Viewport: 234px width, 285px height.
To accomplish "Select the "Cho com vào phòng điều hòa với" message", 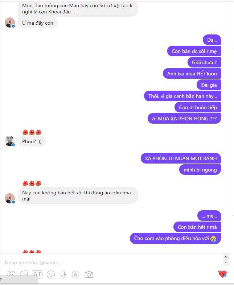I will tap(175, 239).
